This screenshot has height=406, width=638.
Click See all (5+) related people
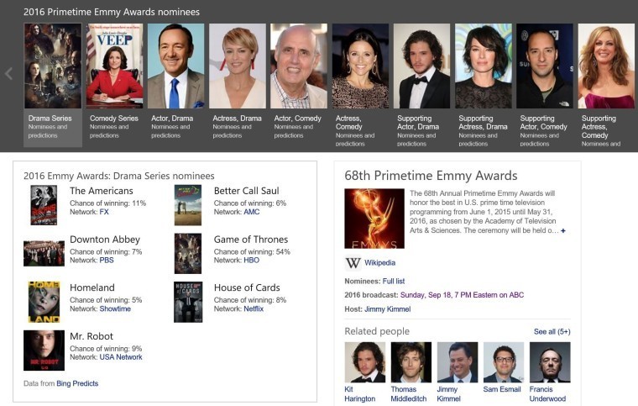552,332
